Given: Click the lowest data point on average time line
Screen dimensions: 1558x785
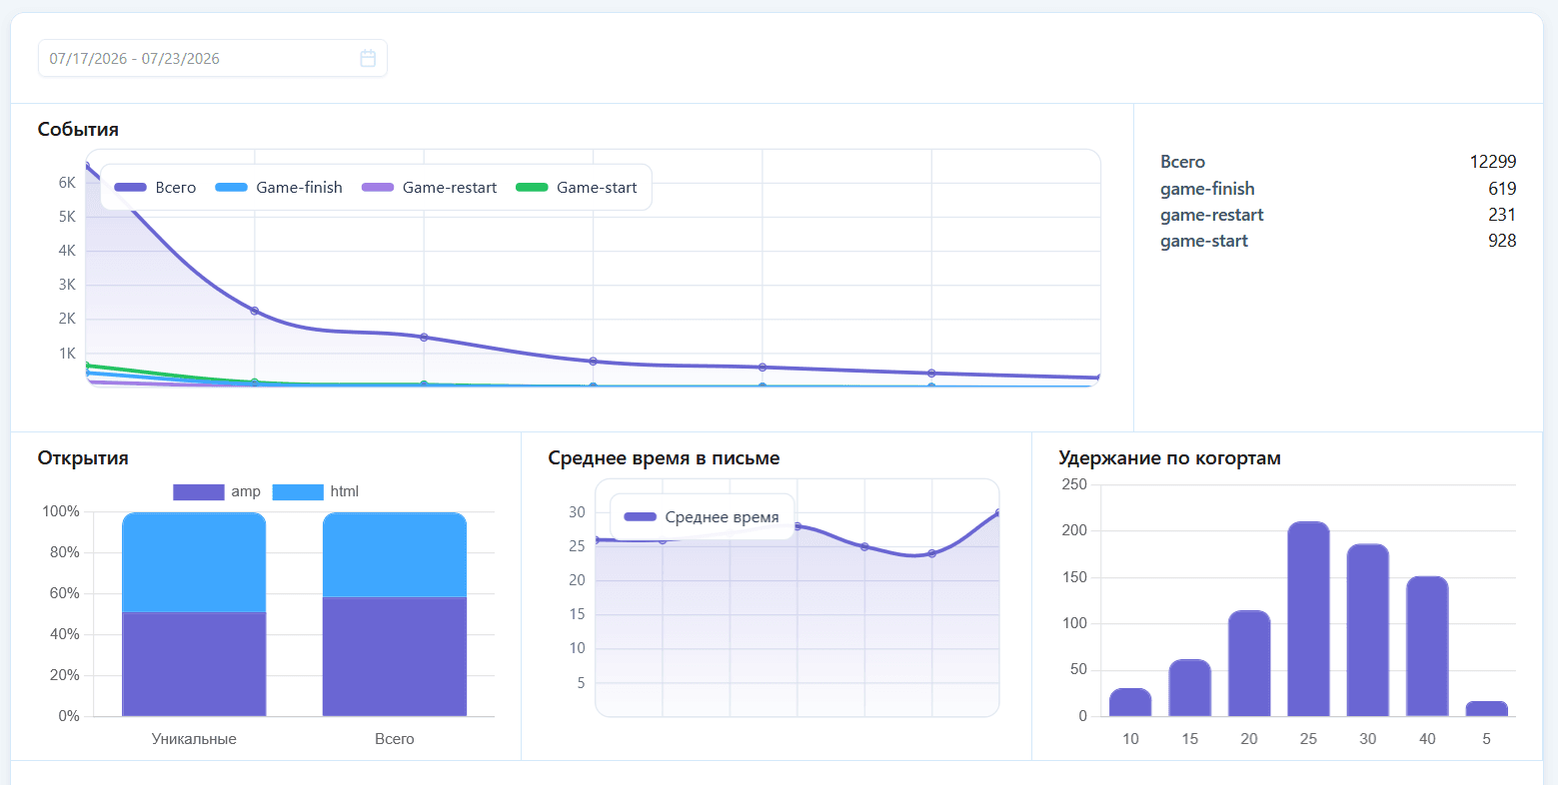Looking at the screenshot, I should click(x=931, y=553).
